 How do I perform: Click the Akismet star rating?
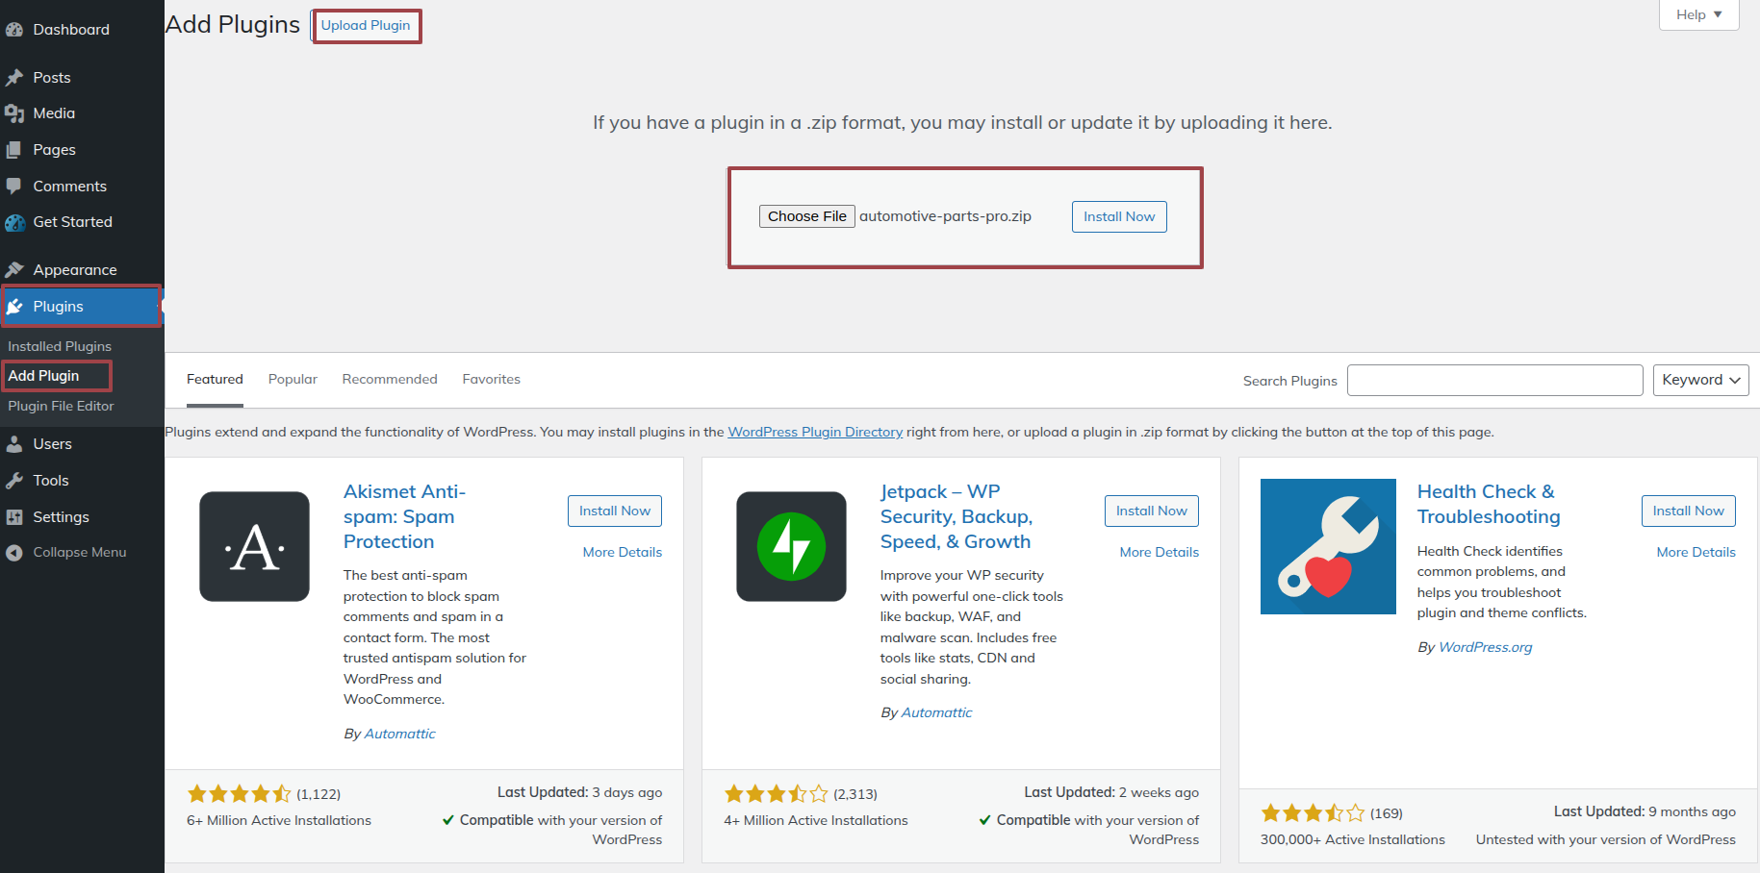coord(239,794)
